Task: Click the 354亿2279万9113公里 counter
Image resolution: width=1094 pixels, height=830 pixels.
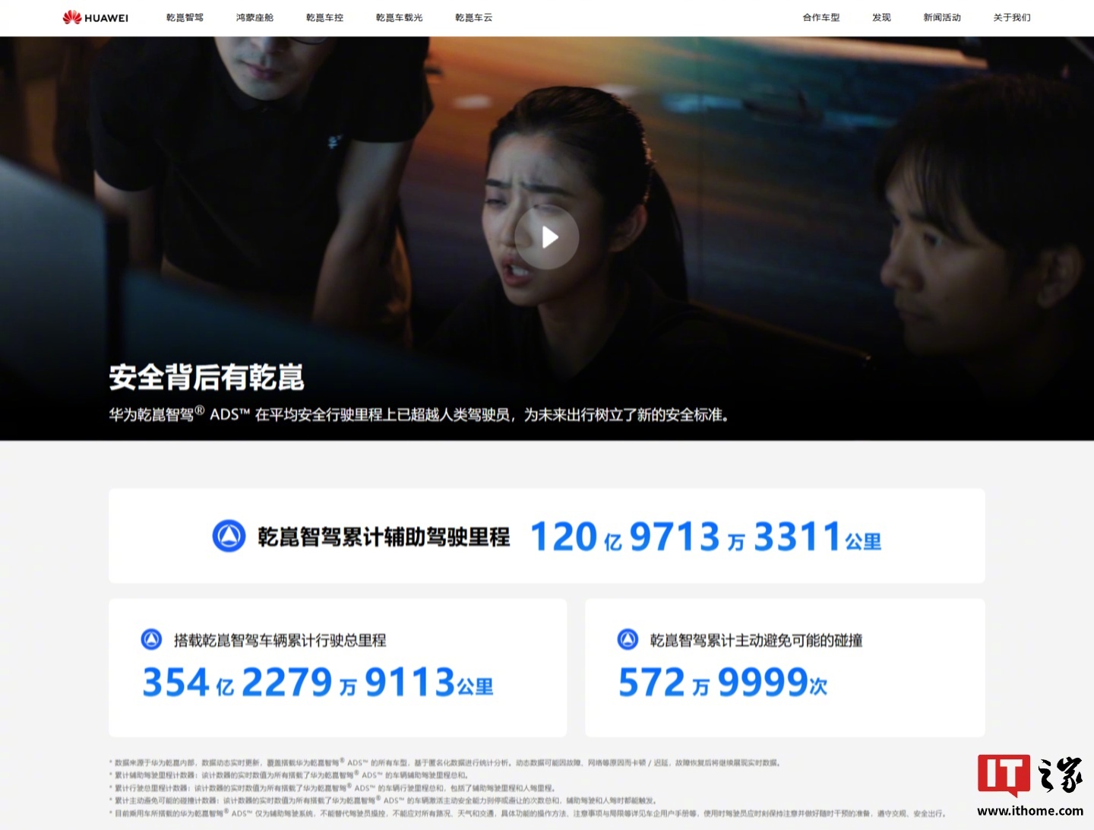Action: (318, 682)
